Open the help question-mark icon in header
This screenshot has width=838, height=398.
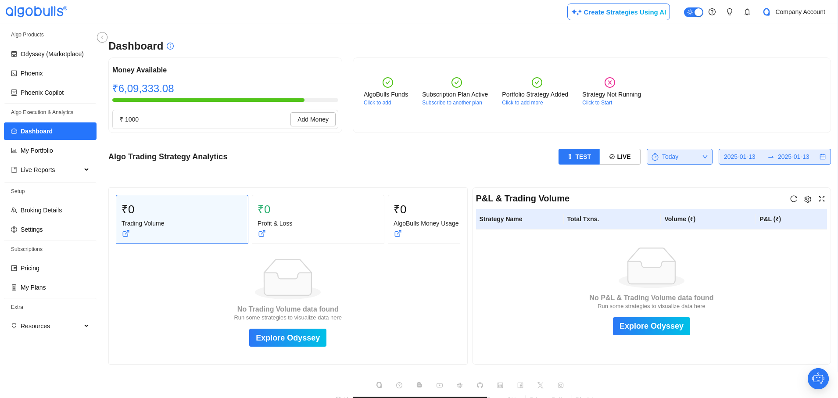(712, 12)
